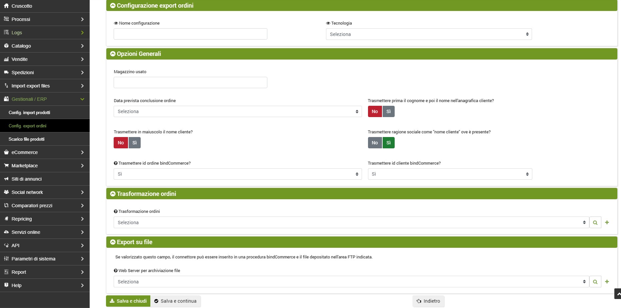Collapse the Export su file section icon
621x308 pixels.
(113, 242)
